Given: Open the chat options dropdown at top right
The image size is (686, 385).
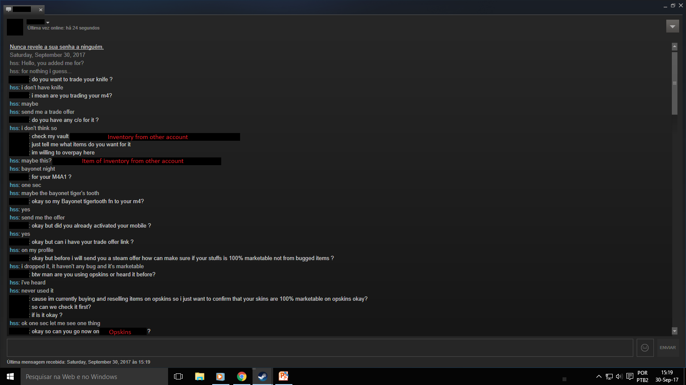Looking at the screenshot, I should 672,26.
